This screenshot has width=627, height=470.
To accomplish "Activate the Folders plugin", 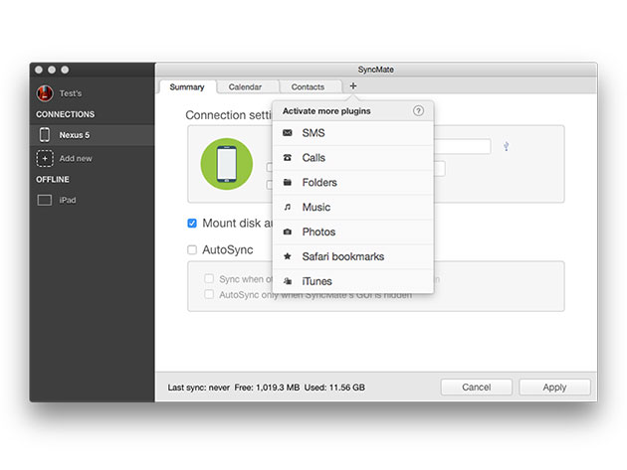I will [x=352, y=183].
